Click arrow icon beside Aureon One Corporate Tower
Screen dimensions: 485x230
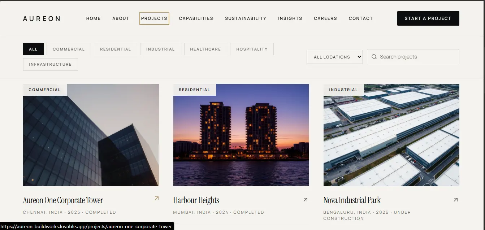pyautogui.click(x=156, y=198)
